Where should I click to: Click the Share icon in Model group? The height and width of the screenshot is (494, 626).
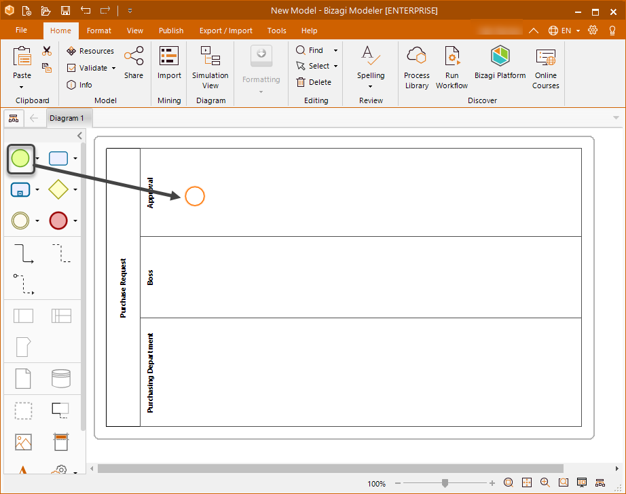[134, 62]
